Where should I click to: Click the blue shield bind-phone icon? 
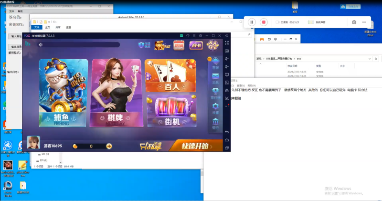144,45
